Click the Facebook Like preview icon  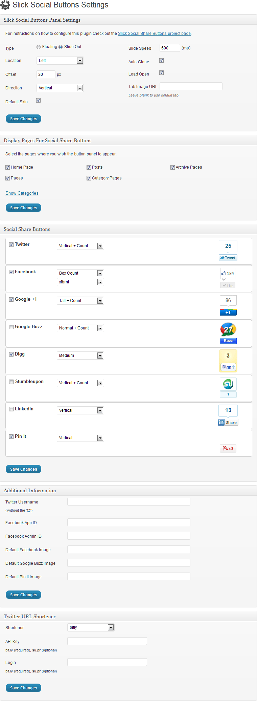[x=228, y=278]
